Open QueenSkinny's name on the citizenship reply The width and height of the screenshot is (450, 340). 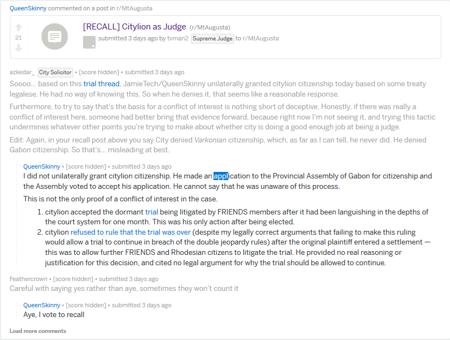click(x=42, y=166)
